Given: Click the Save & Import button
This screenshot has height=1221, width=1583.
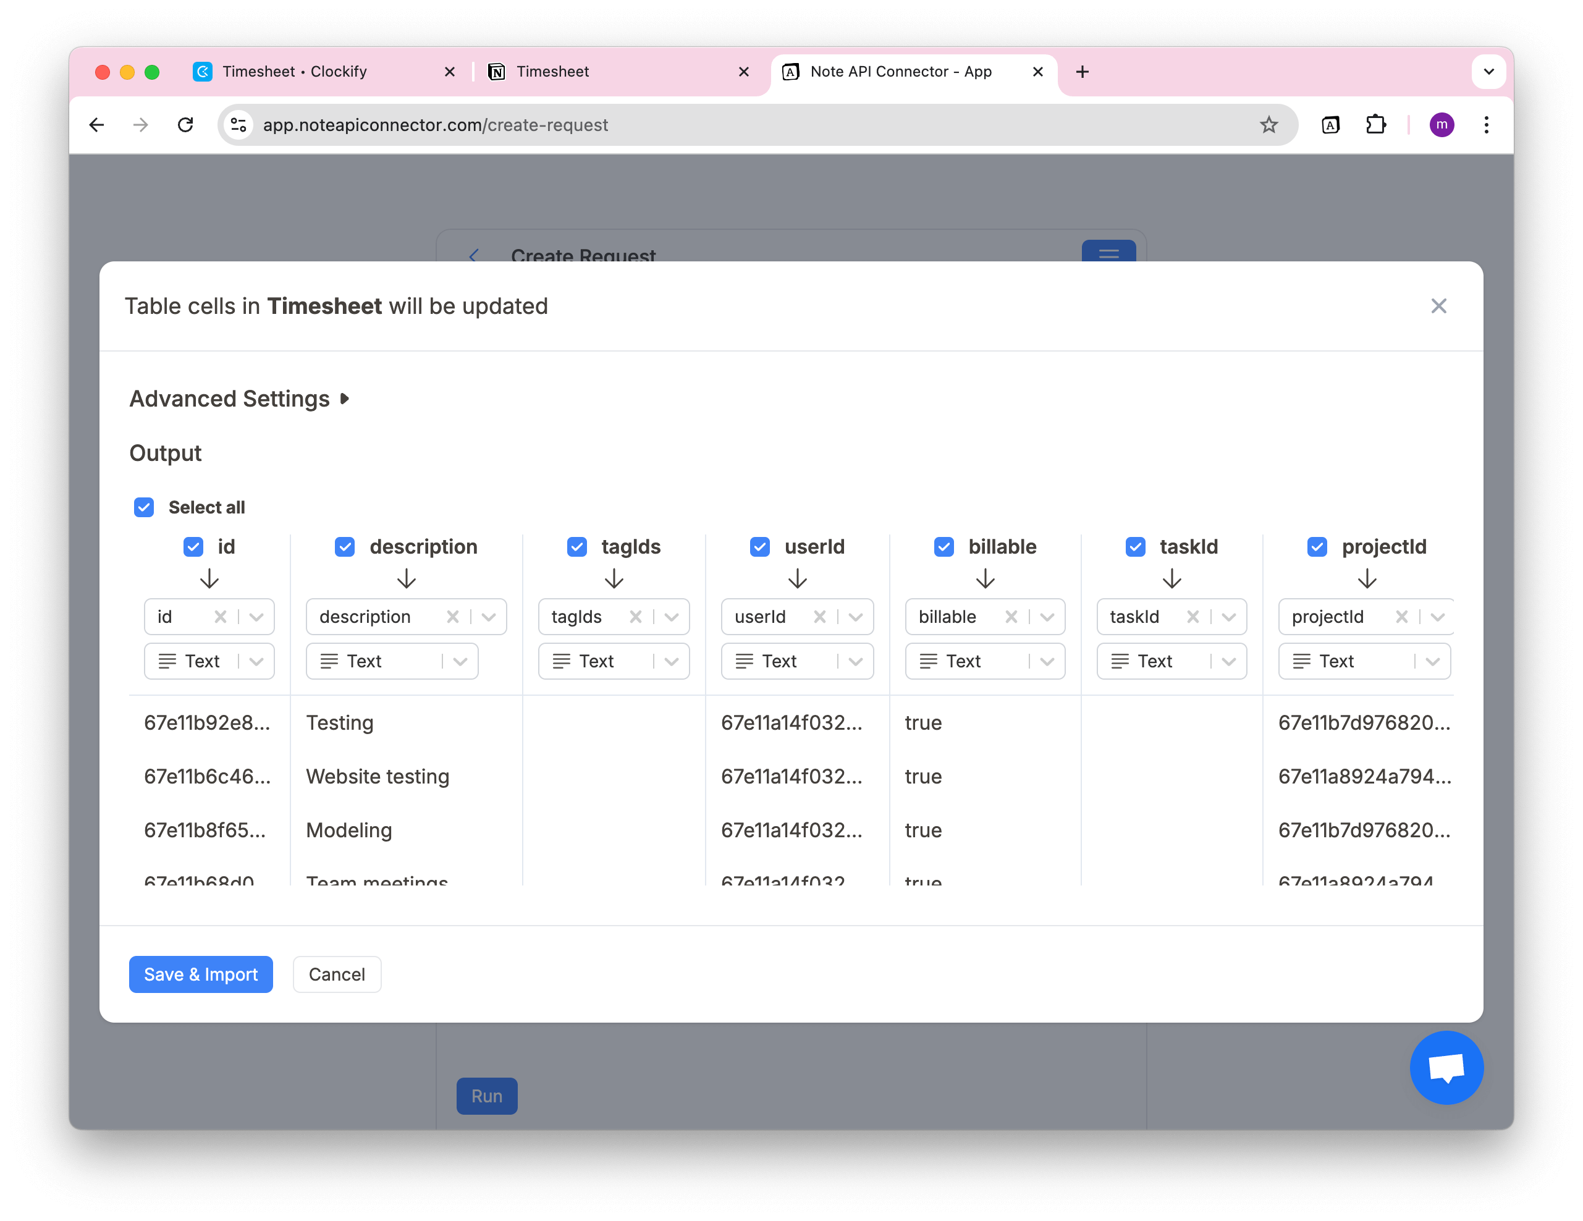Looking at the screenshot, I should tap(201, 974).
